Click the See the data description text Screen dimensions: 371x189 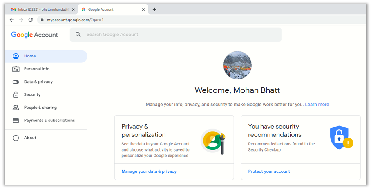155,150
